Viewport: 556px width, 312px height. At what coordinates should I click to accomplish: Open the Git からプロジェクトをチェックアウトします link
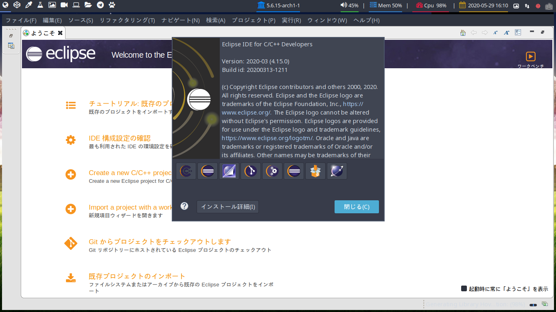click(x=160, y=242)
